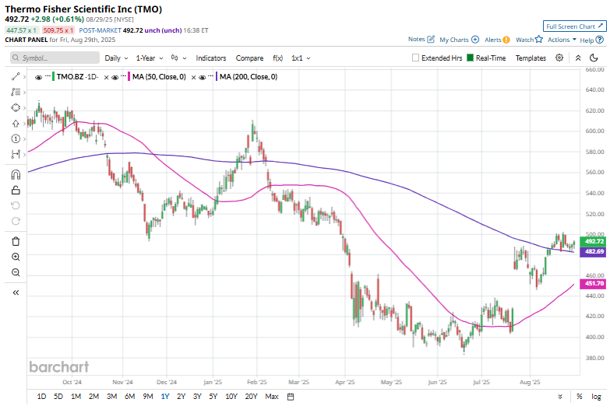
Task: Select the arrow marker tool
Action: (x=16, y=124)
